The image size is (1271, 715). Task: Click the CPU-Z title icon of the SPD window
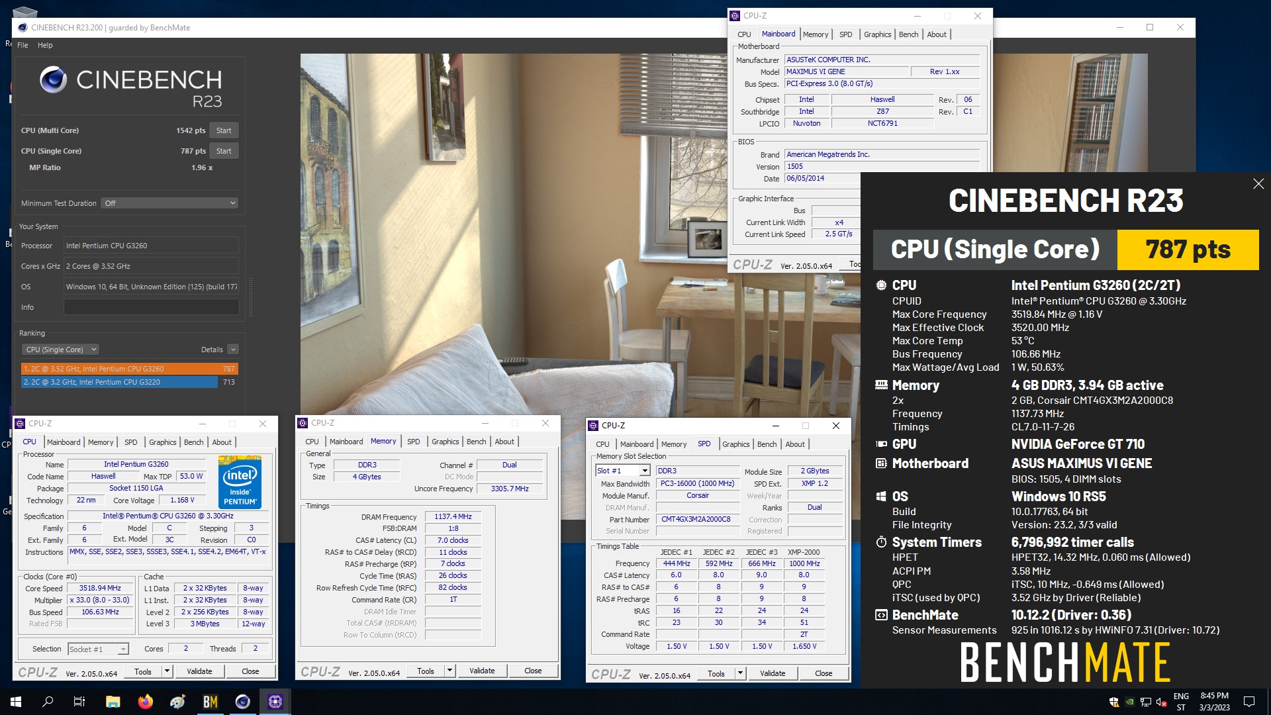tap(593, 426)
